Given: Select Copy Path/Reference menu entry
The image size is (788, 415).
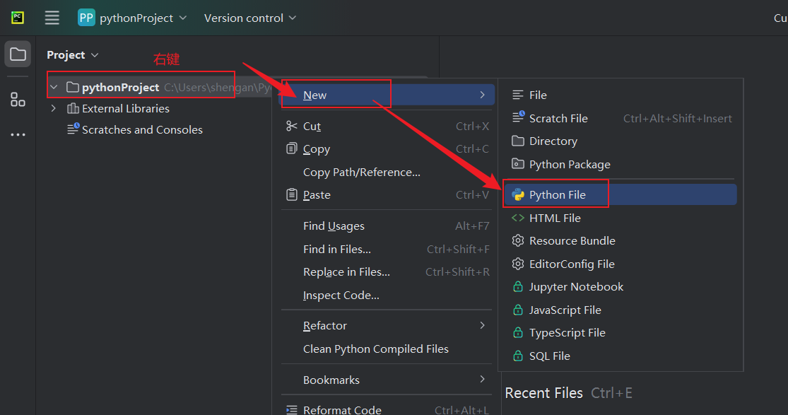Looking at the screenshot, I should (x=361, y=173).
